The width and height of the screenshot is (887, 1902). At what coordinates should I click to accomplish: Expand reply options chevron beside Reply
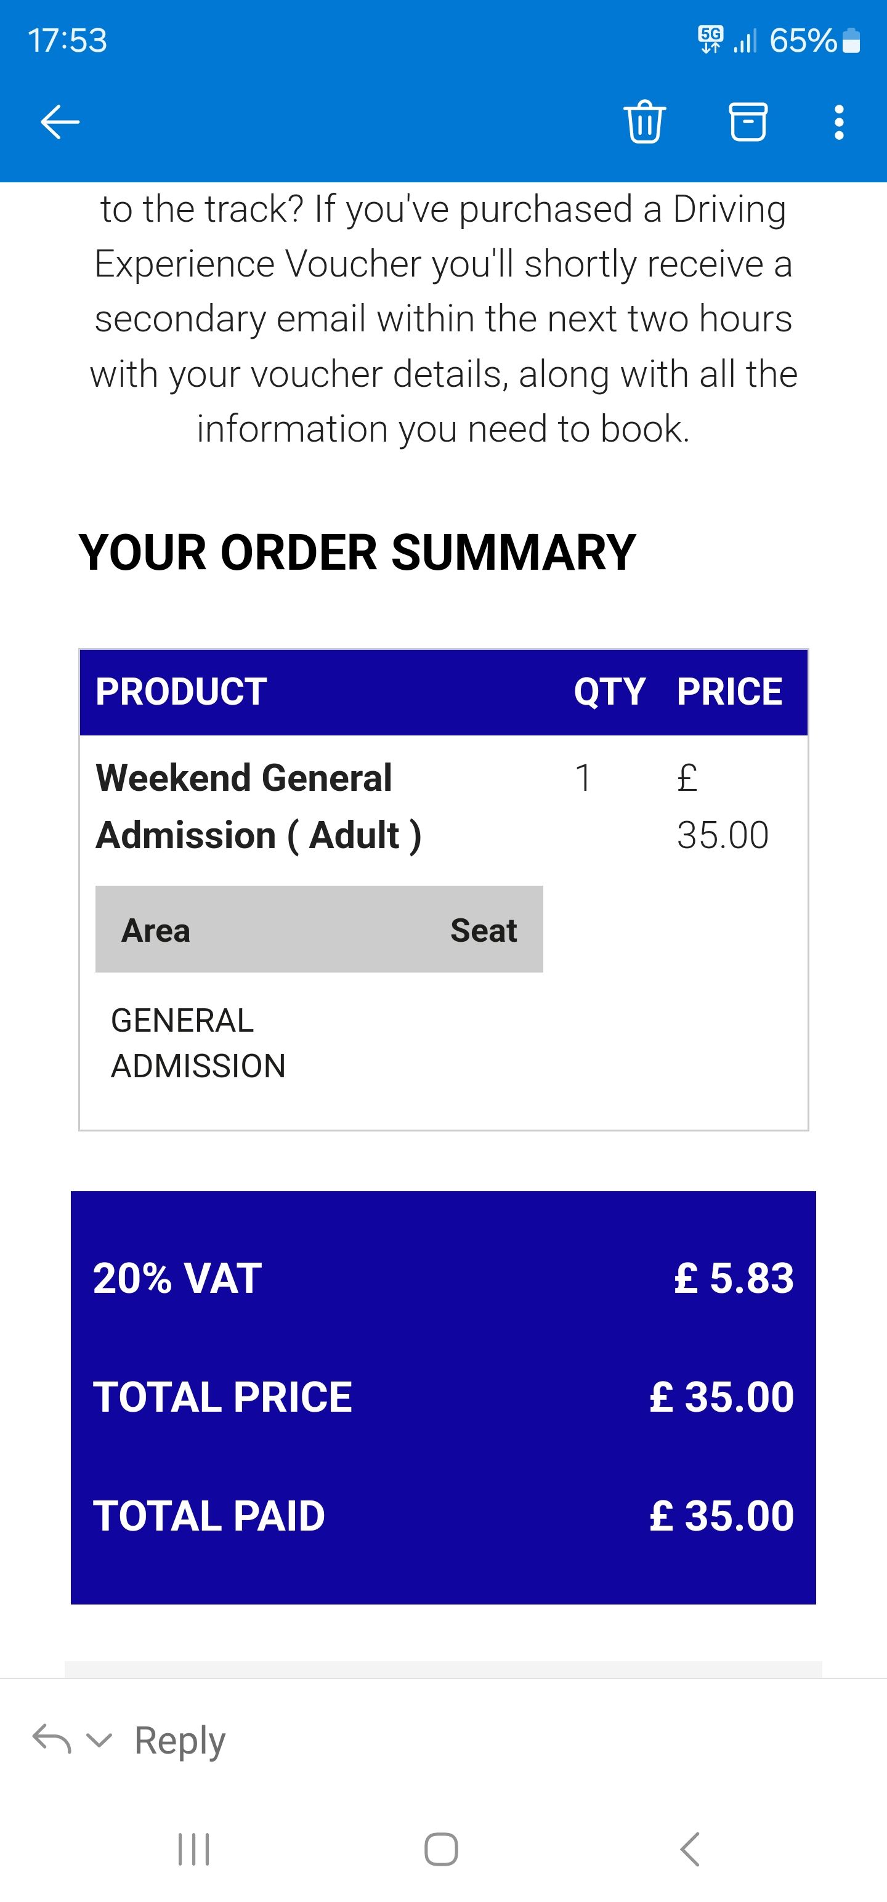[x=99, y=1740]
